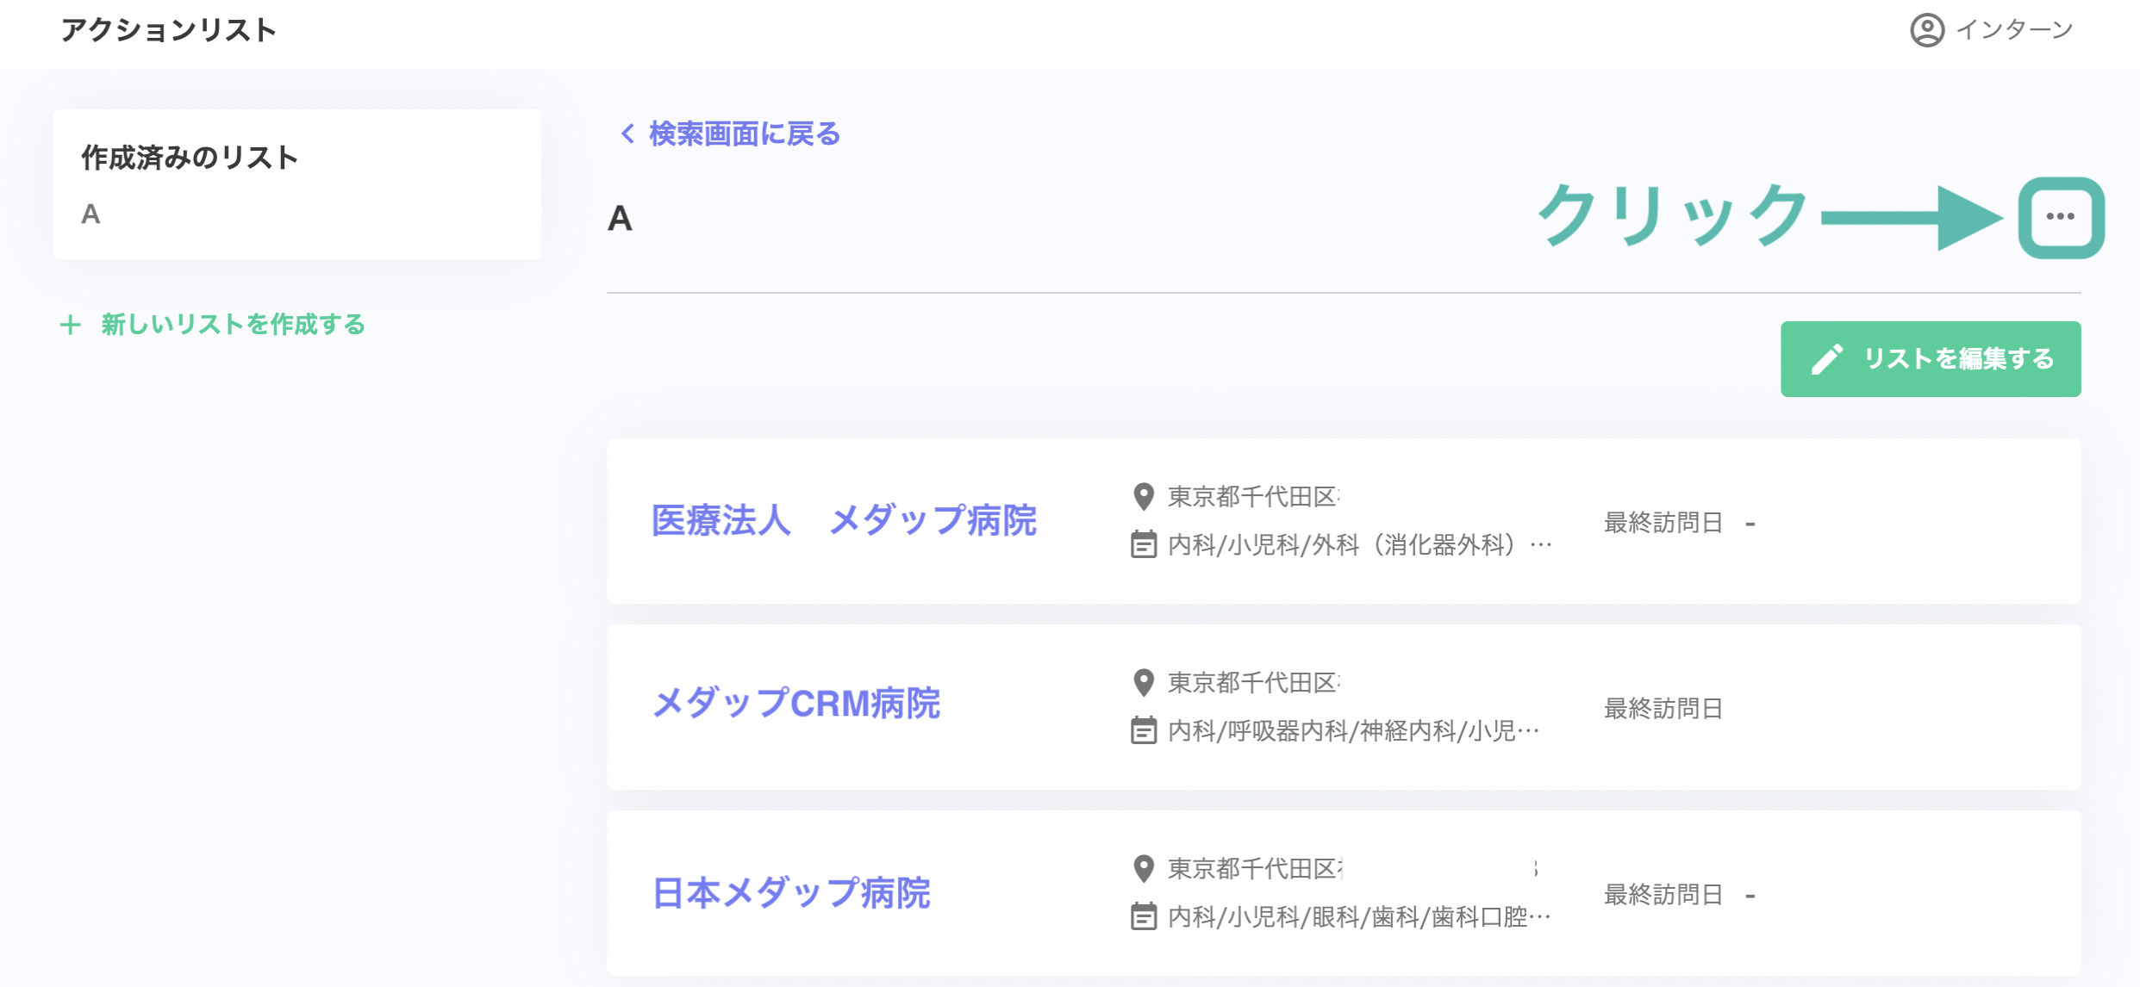Open 医療法人 メダップ病院 hospital link

(843, 520)
